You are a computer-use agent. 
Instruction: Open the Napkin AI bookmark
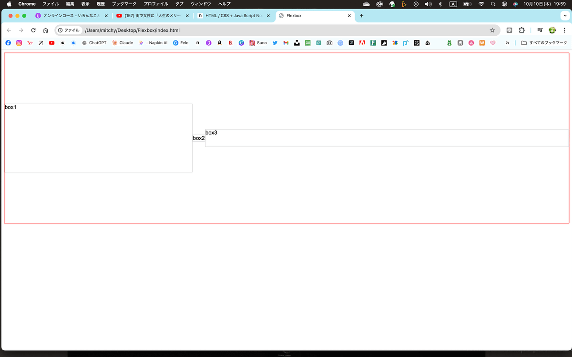pos(153,42)
